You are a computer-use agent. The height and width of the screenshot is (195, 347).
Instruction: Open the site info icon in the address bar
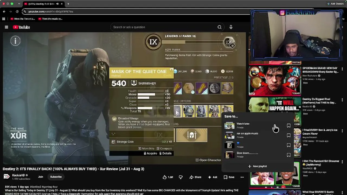click(x=25, y=12)
